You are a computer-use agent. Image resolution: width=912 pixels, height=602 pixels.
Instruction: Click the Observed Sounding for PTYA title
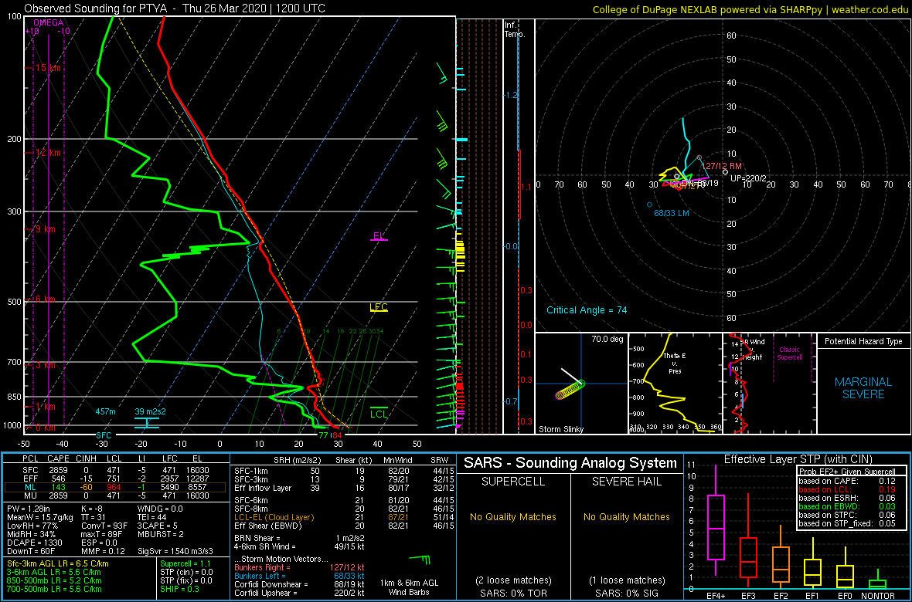click(x=175, y=8)
